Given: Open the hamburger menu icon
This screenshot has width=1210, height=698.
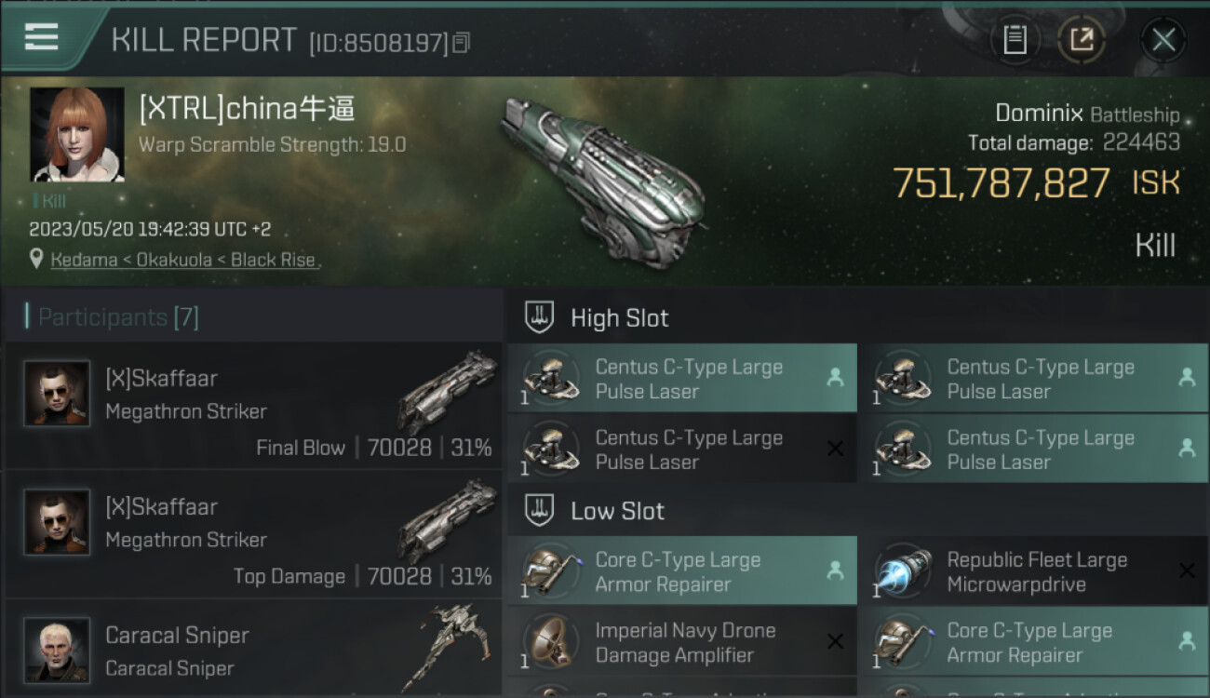Looking at the screenshot, I should point(42,37).
